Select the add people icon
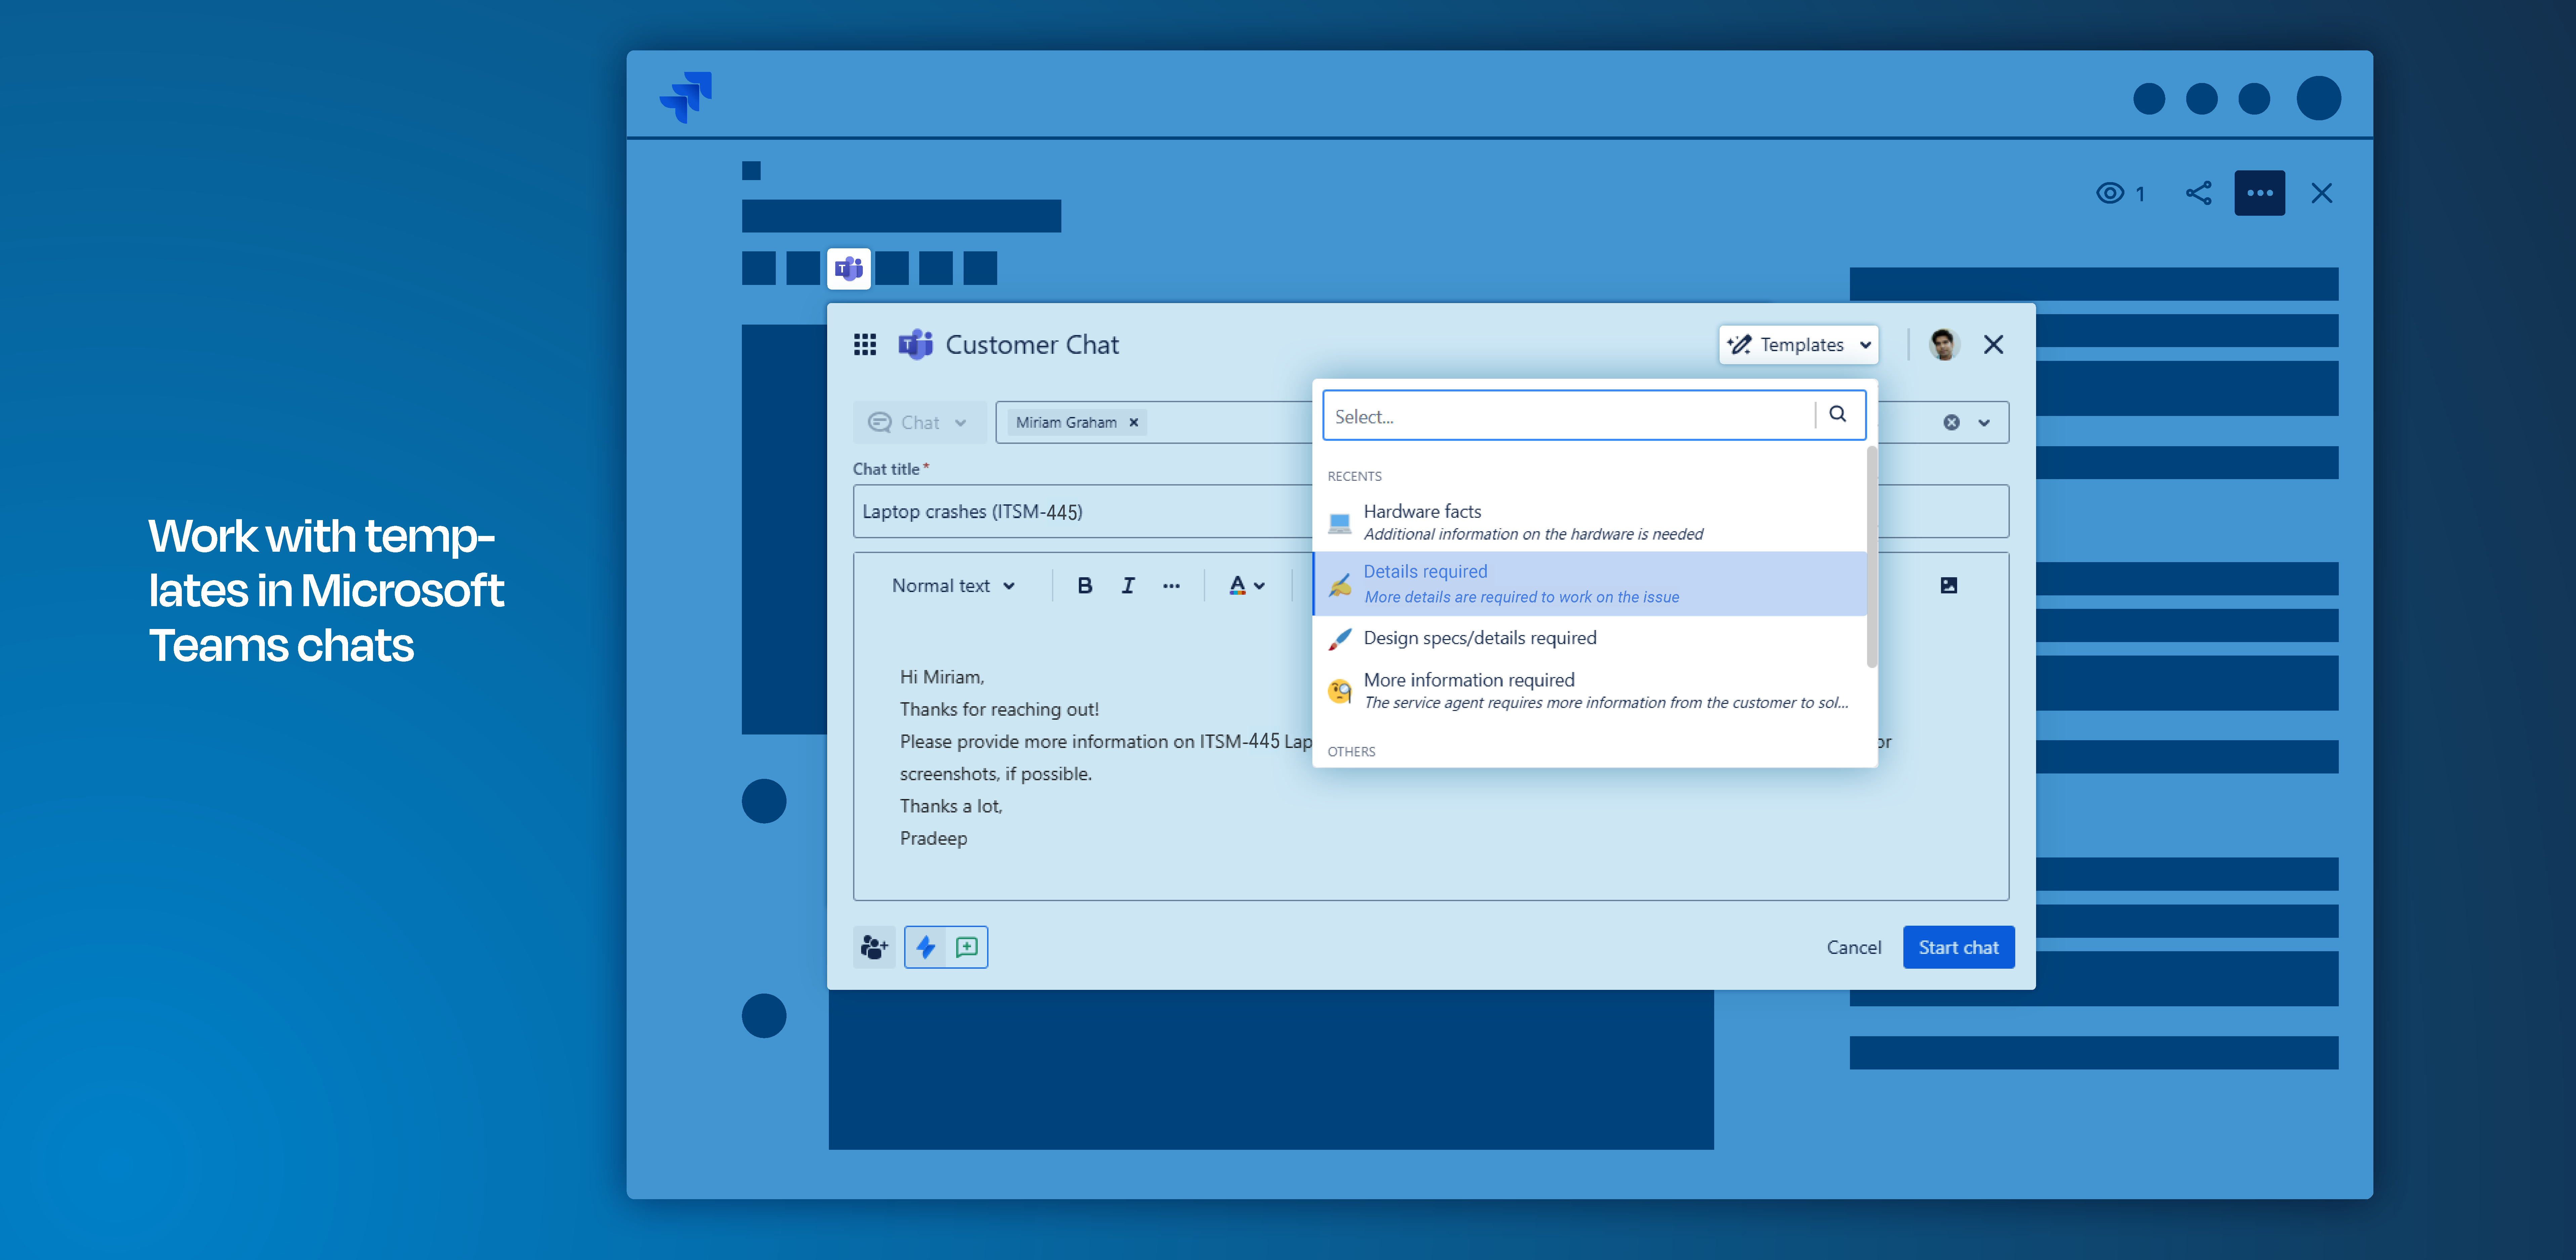Screen dimensions: 2576x1260 pos(874,947)
